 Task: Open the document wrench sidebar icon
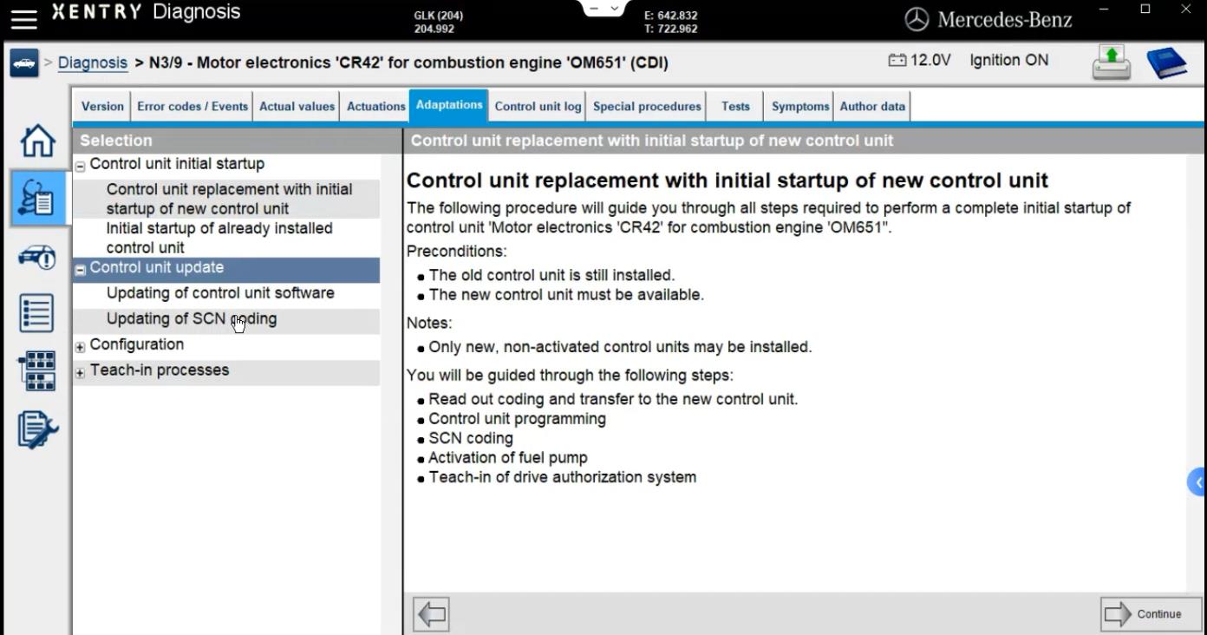[x=37, y=429]
